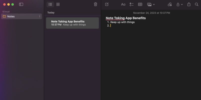Search notes with magnifier icon

coord(196,4)
